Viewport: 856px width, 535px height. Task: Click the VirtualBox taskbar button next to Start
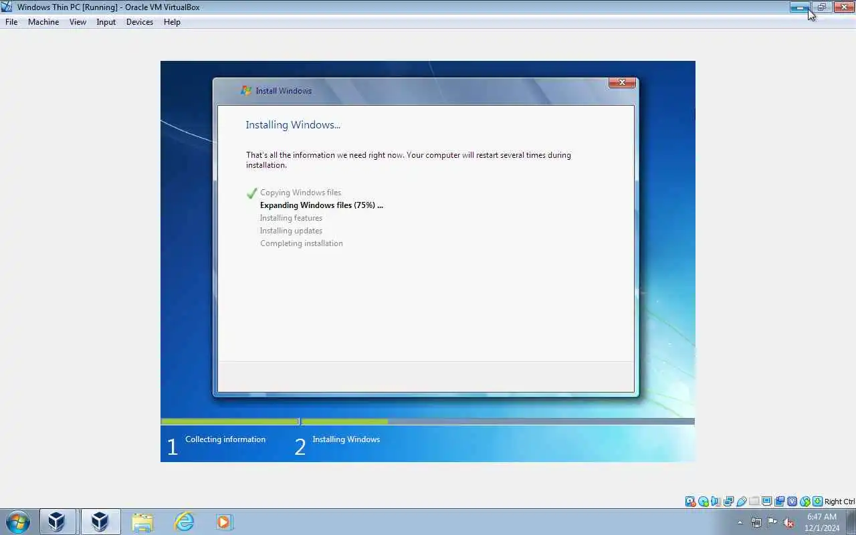point(57,522)
